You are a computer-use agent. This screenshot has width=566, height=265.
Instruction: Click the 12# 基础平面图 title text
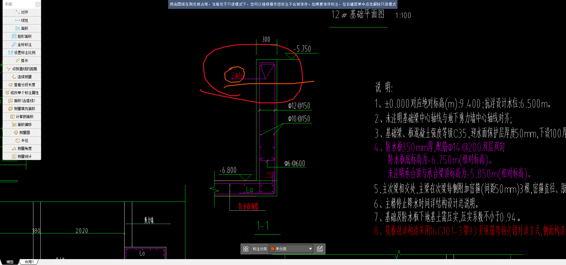click(358, 14)
